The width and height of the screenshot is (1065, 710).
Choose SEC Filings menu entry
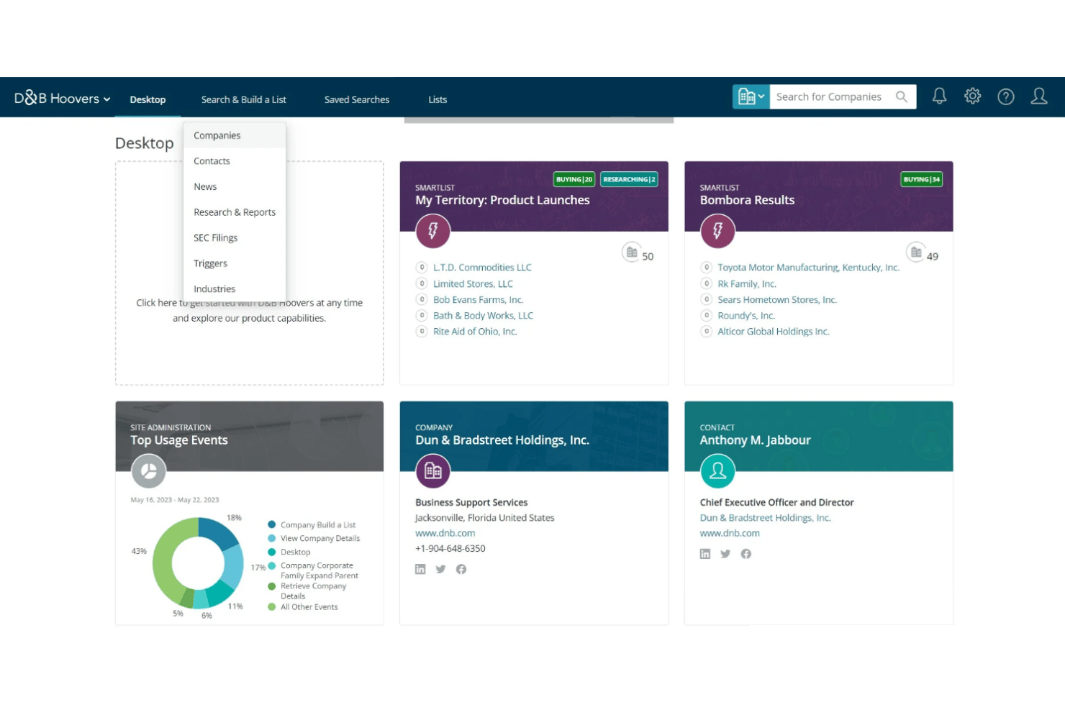(x=235, y=237)
